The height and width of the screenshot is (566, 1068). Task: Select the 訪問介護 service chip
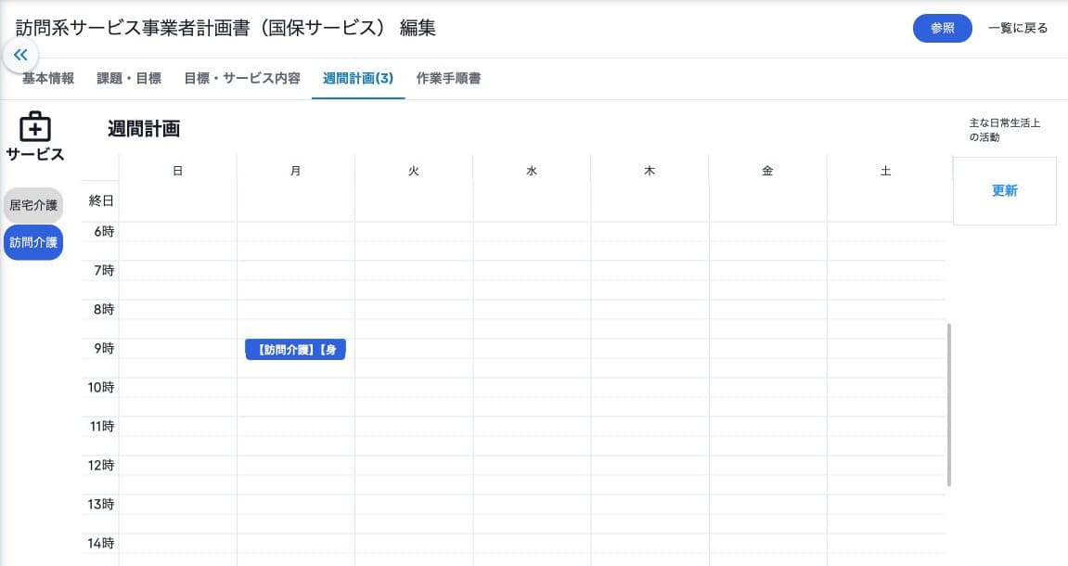point(33,242)
